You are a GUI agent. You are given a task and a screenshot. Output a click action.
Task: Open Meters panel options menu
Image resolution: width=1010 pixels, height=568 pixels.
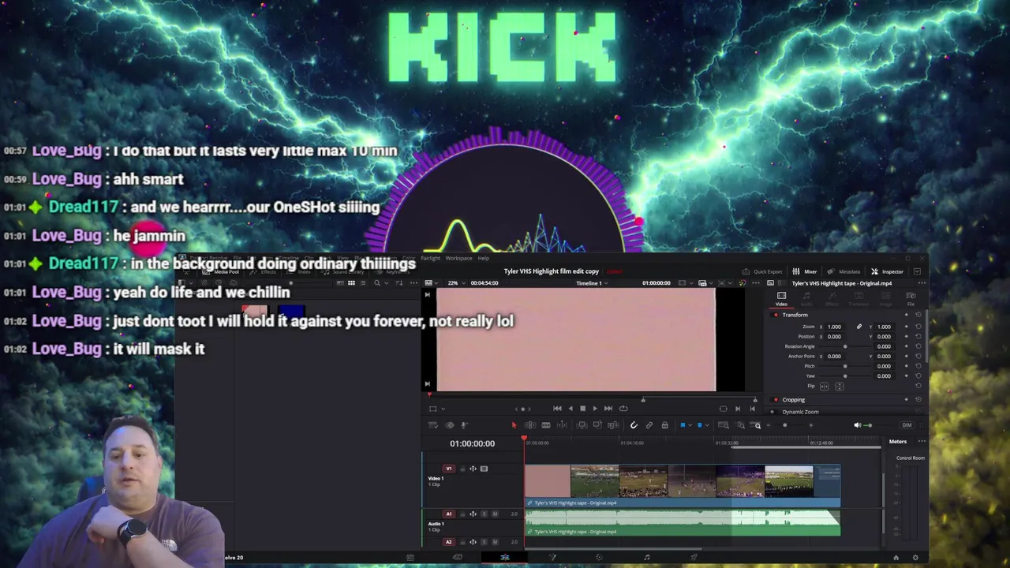pyautogui.click(x=921, y=442)
